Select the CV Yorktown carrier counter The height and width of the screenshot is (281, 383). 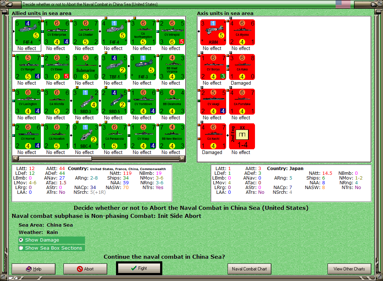(143, 102)
